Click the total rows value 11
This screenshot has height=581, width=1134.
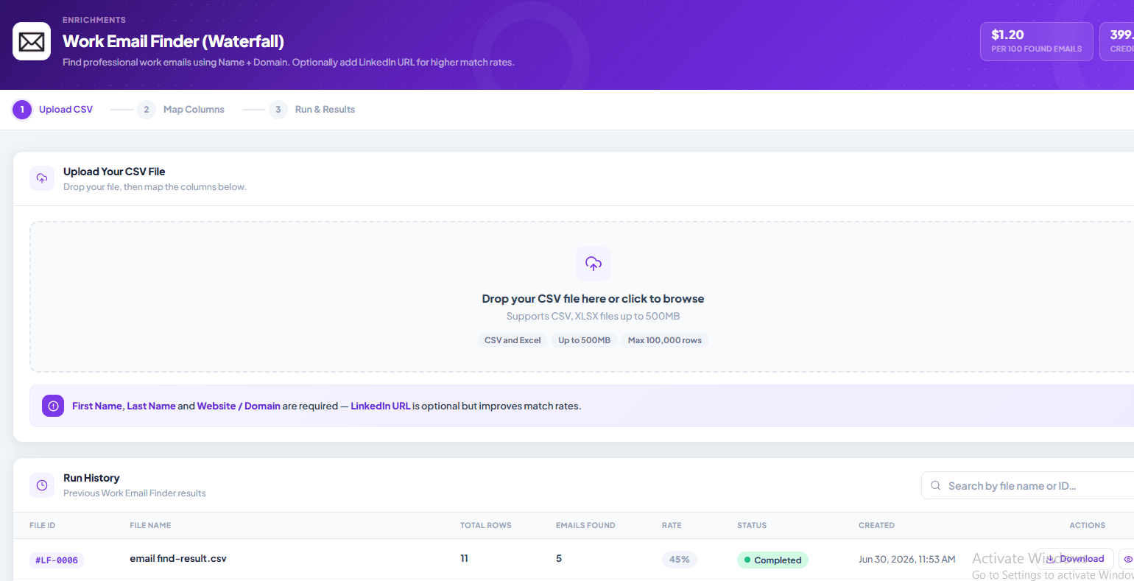point(464,559)
